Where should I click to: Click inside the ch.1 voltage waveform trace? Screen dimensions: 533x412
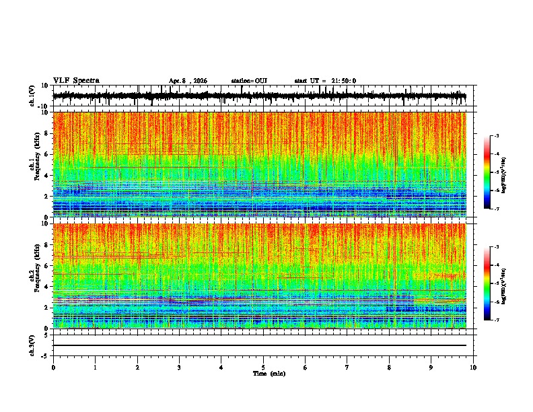coord(259,96)
